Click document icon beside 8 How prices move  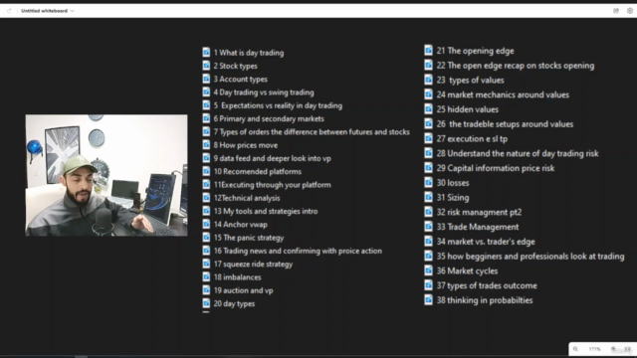click(206, 144)
